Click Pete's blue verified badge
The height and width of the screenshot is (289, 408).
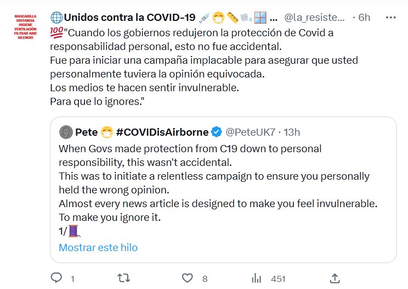click(217, 132)
